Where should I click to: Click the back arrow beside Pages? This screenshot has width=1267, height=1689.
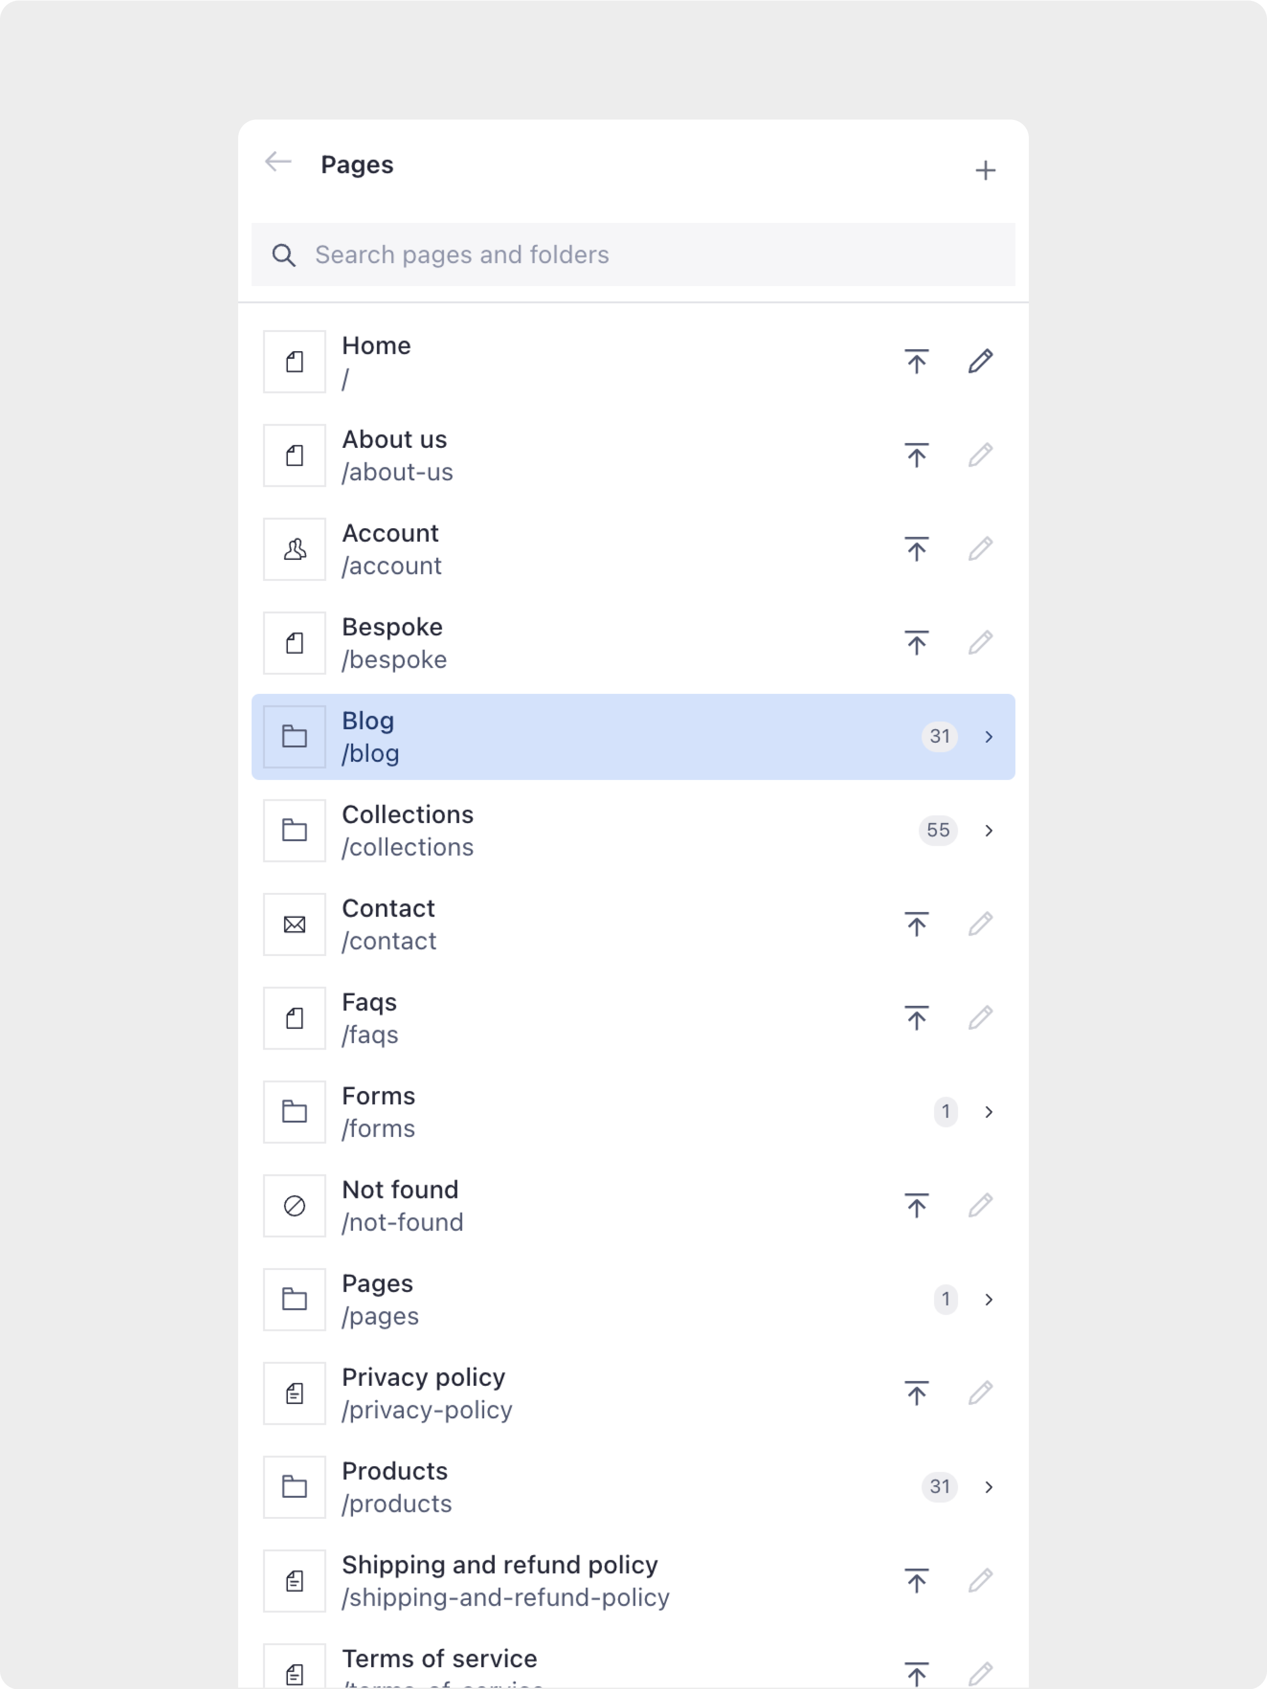coord(278,163)
